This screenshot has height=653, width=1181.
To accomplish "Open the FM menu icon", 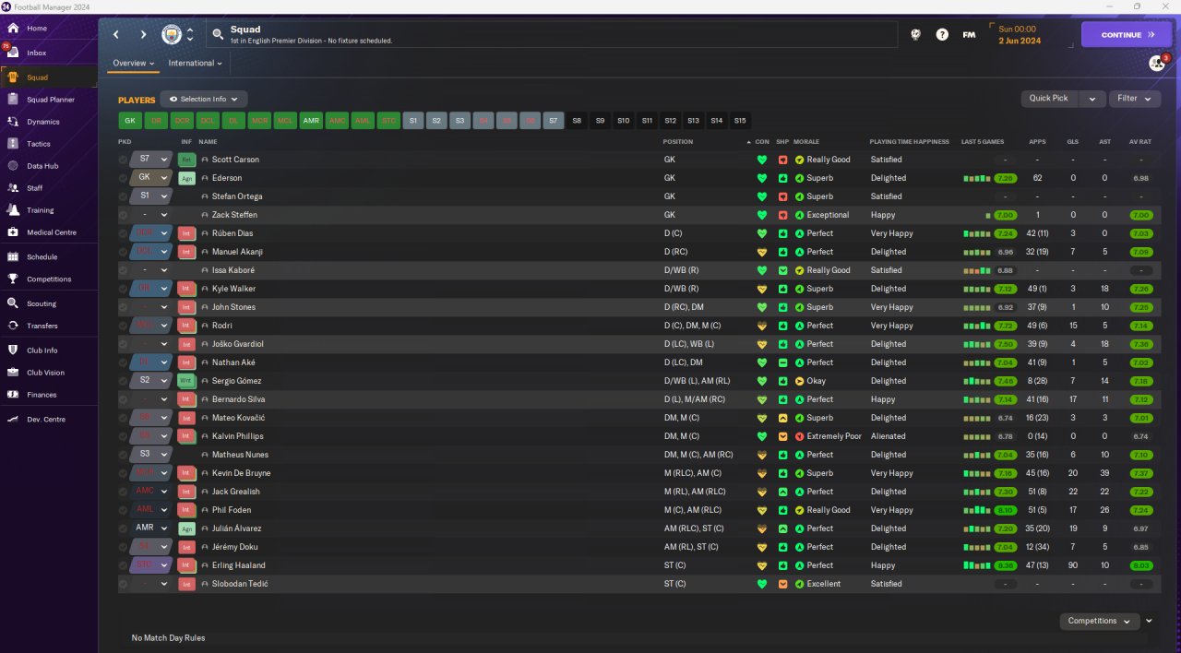I will (969, 34).
